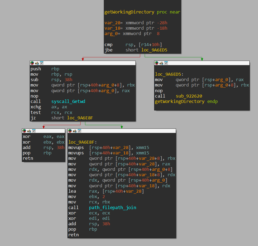Select the path_filepath_join call target
258x246 pixels.
pos(112,207)
